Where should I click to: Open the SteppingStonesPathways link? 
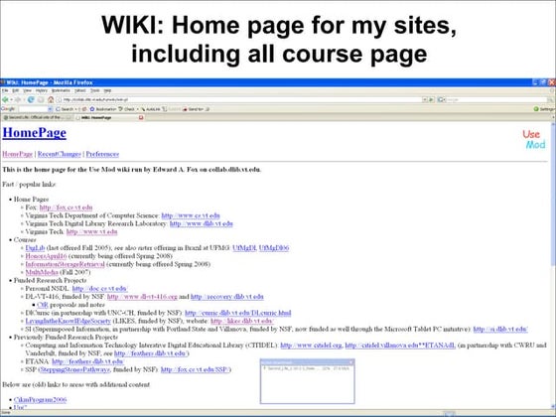pyautogui.click(x=74, y=369)
